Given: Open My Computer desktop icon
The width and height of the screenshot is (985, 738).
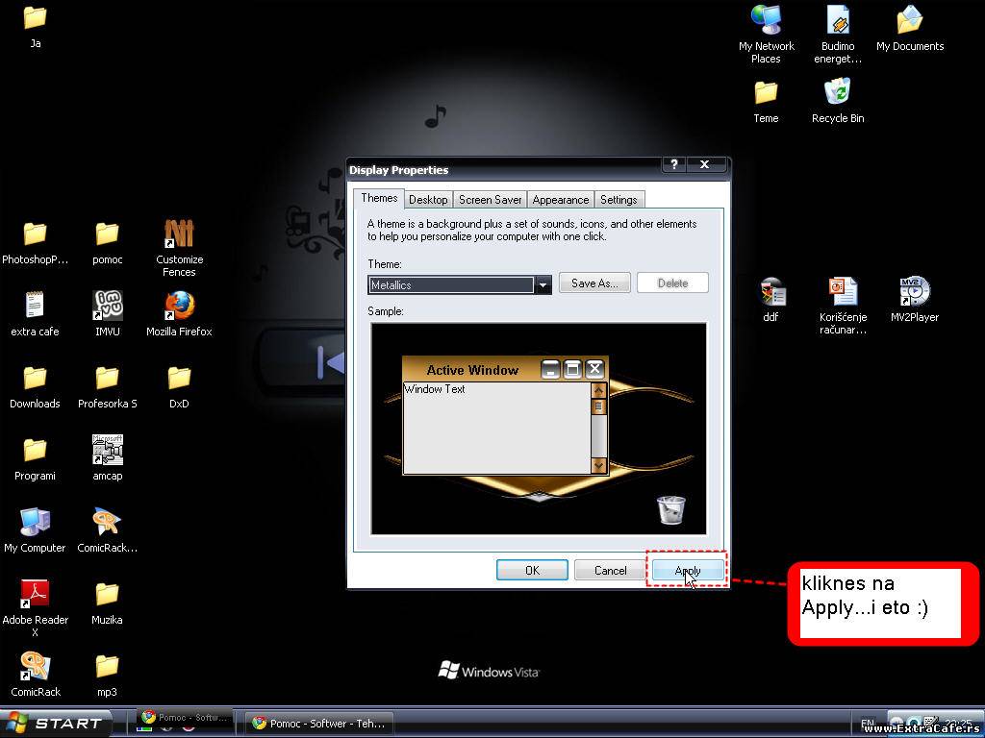Looking at the screenshot, I should (35, 523).
